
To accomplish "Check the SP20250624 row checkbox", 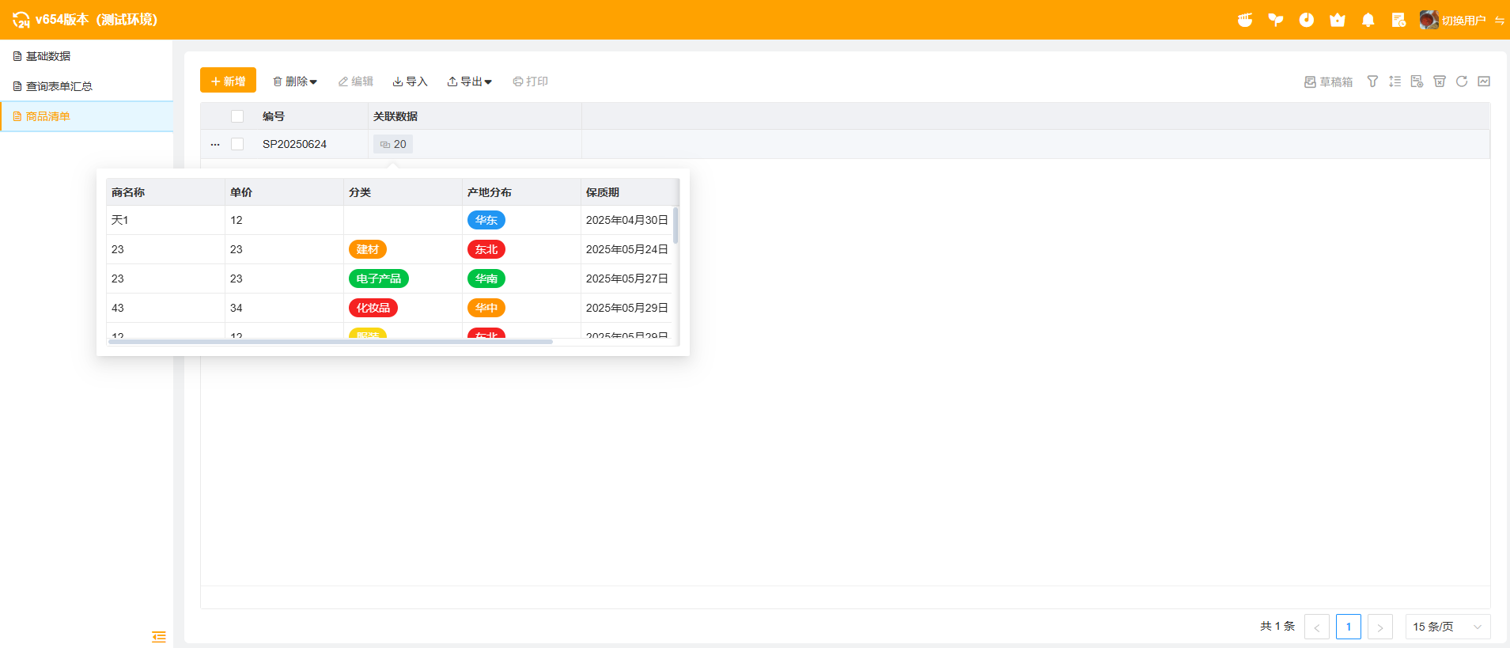I will [x=237, y=144].
